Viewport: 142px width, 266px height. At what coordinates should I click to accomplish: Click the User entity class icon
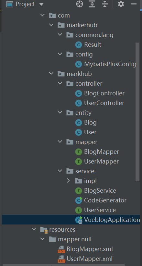pyautogui.click(x=79, y=132)
